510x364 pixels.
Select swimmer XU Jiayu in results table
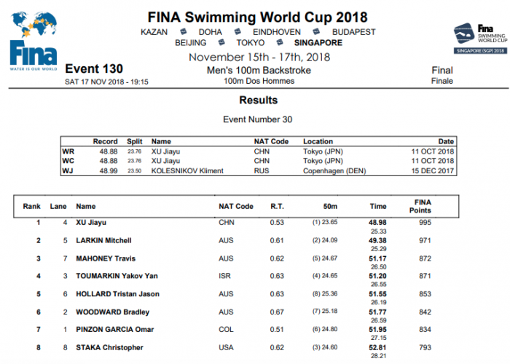tap(93, 222)
